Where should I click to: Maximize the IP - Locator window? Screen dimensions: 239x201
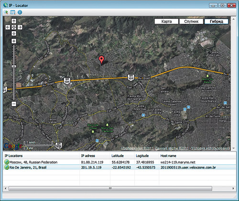(x=222, y=5)
